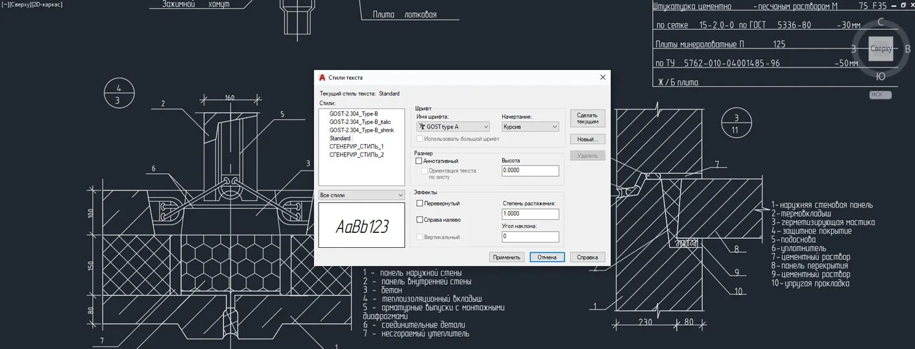This screenshot has height=349, width=915.
Task: Enable the Аннотативный checkbox
Action: pos(419,161)
